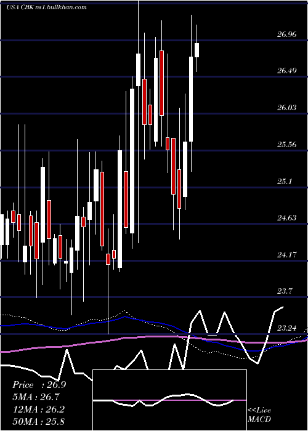
Task: Click the 25.1 price axis label
Action: (x=285, y=182)
